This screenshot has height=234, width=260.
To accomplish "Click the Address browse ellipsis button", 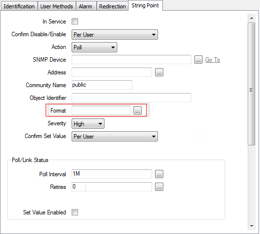I will coord(159,72).
